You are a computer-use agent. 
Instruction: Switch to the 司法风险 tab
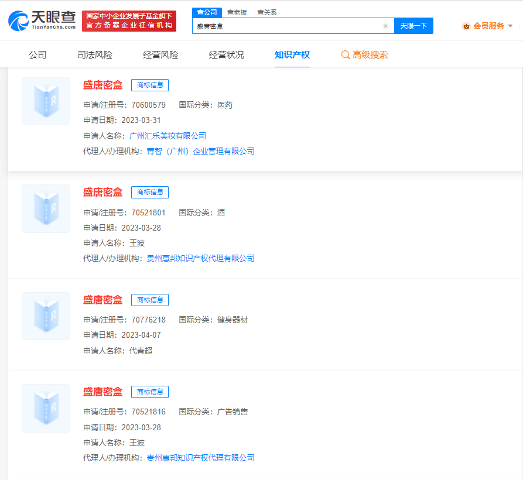pyautogui.click(x=95, y=54)
